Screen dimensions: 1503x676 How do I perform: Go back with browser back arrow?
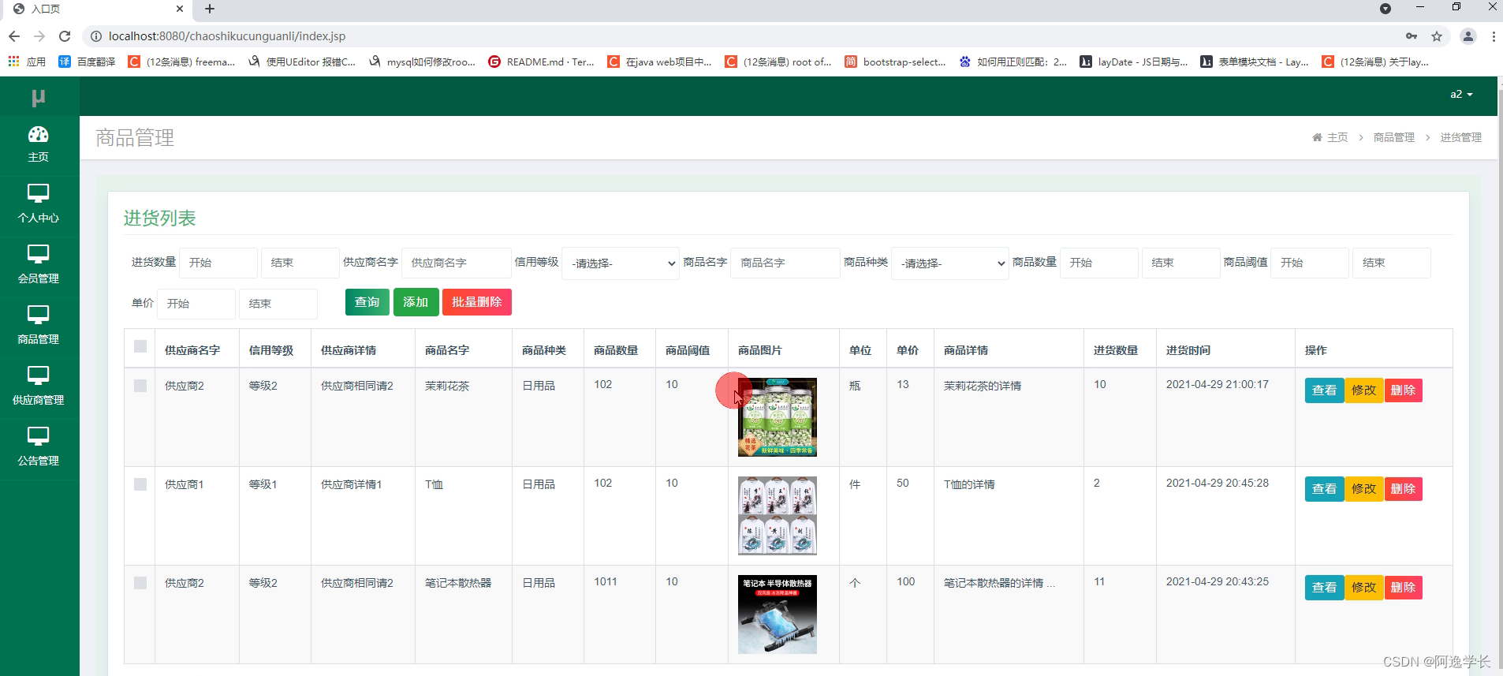coord(13,36)
